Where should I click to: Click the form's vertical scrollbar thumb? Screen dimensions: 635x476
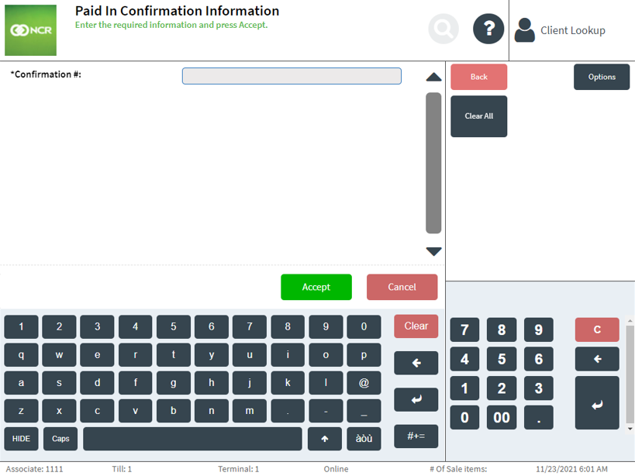click(x=433, y=163)
